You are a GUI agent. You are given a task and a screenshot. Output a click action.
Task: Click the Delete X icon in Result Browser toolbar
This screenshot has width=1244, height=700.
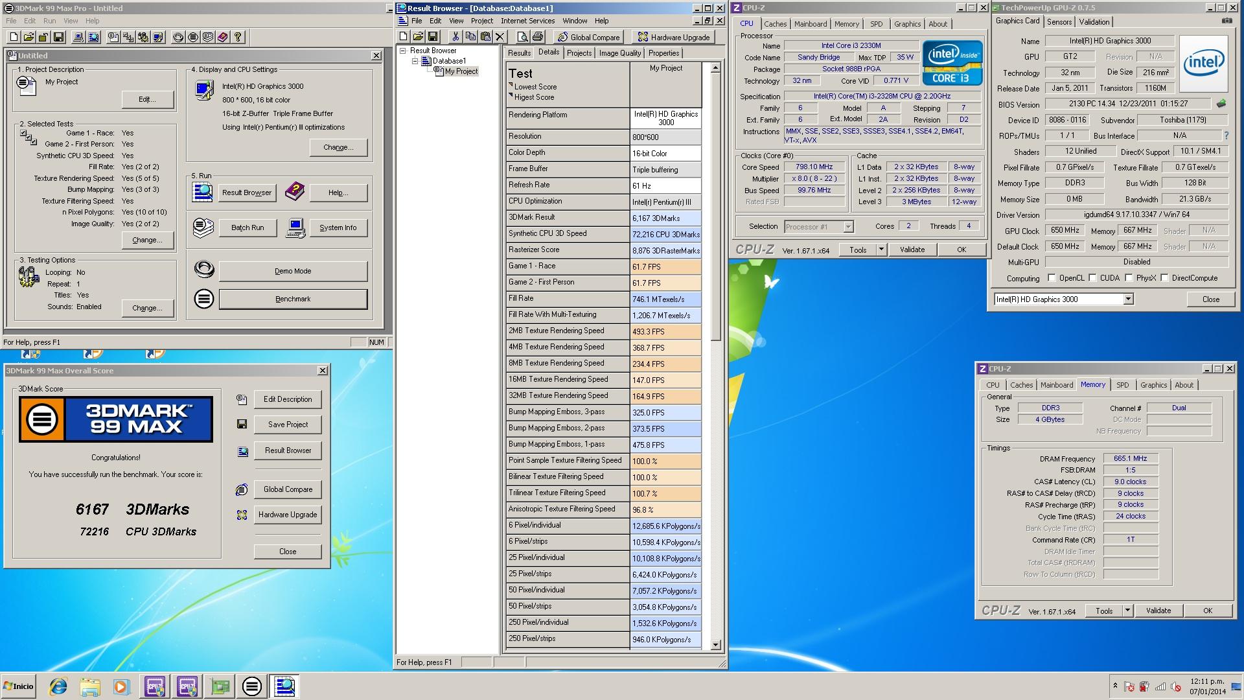pos(500,37)
